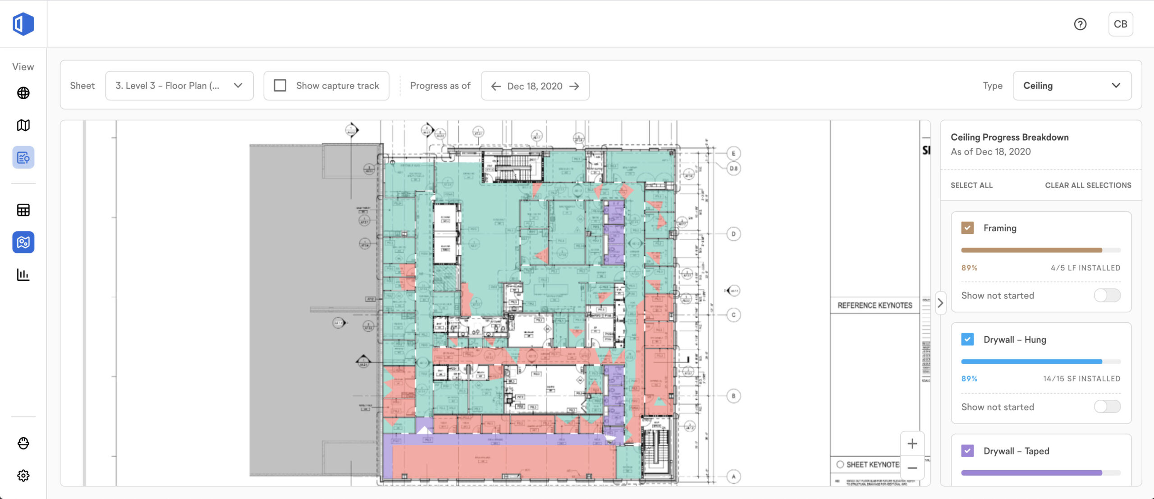Uncheck the Framing checkbox
The width and height of the screenshot is (1154, 499).
coord(967,228)
